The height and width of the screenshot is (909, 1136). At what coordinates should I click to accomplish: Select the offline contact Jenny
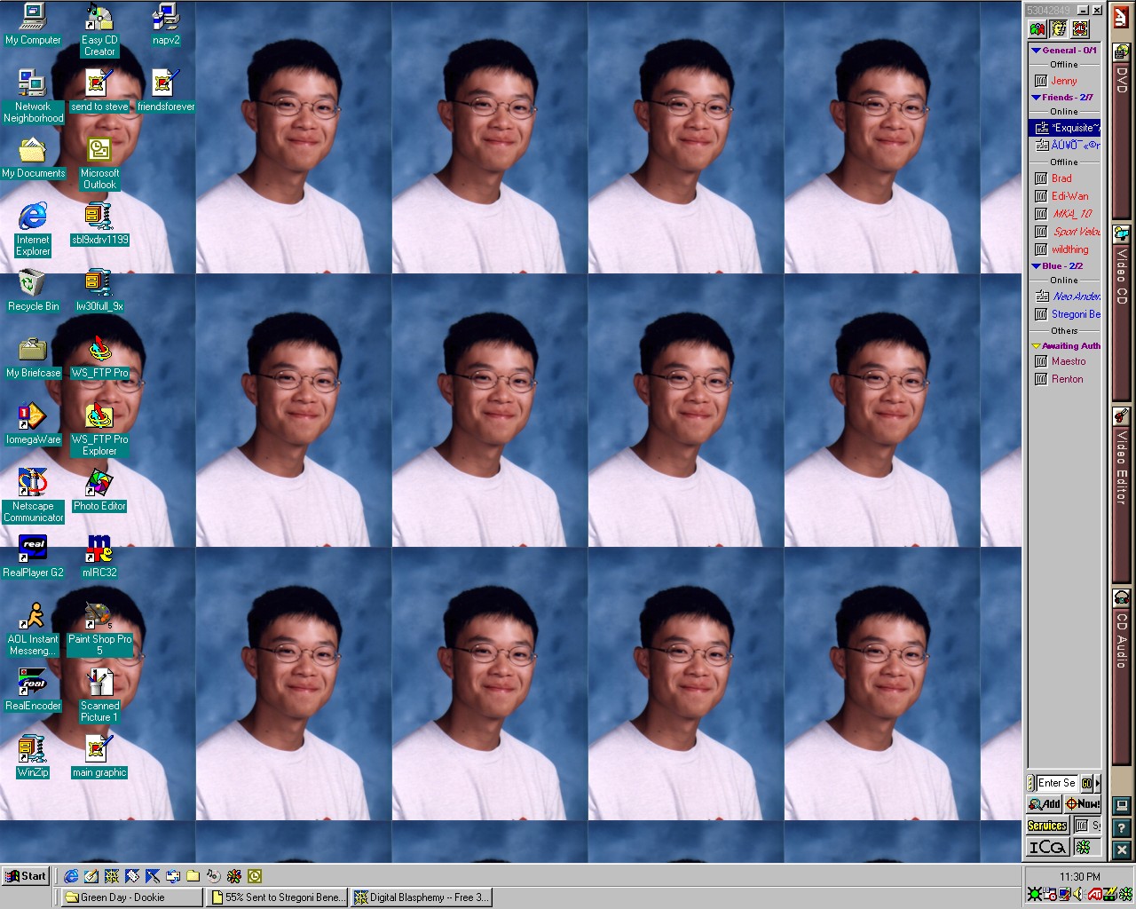point(1065,81)
